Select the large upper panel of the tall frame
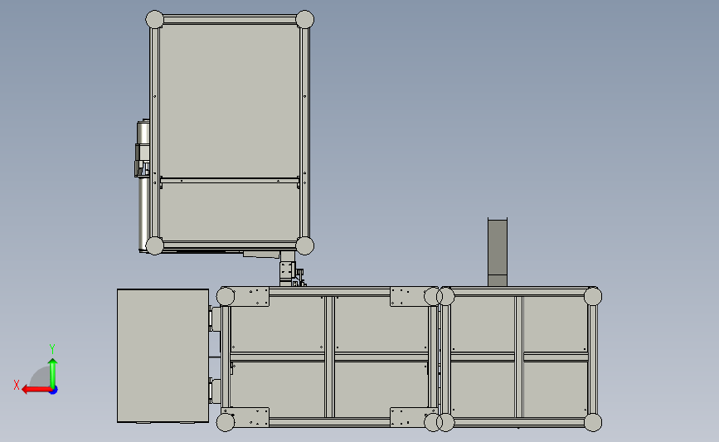 pos(229,101)
